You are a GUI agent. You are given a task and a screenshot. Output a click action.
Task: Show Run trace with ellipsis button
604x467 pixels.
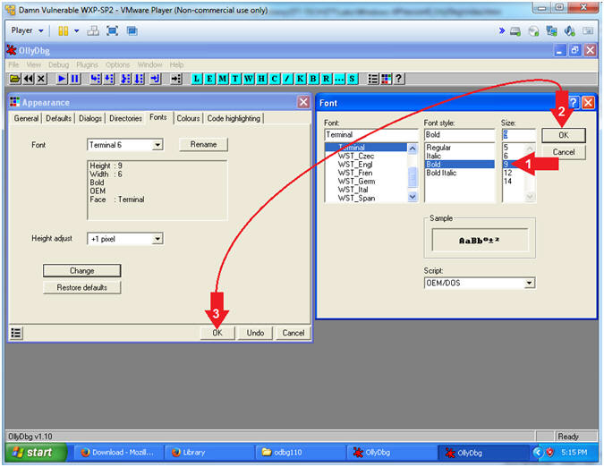339,79
